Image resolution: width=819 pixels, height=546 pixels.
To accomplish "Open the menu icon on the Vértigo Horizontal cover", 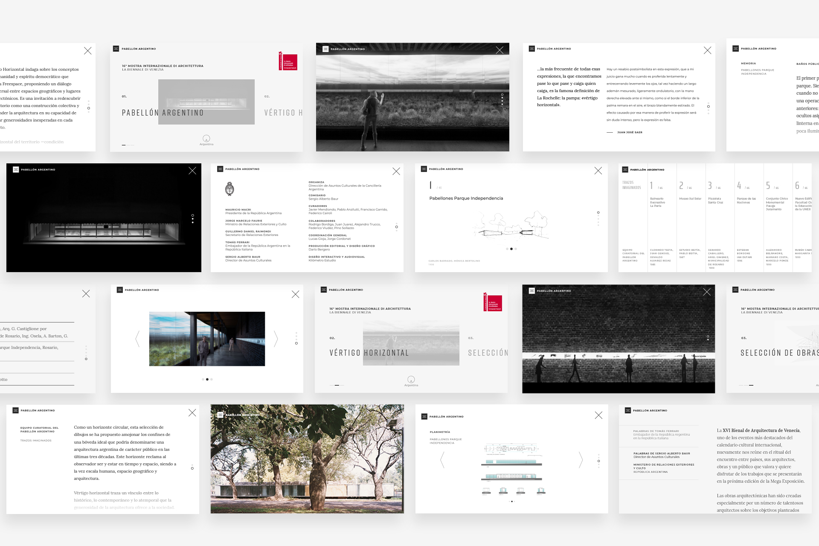I will 324,290.
